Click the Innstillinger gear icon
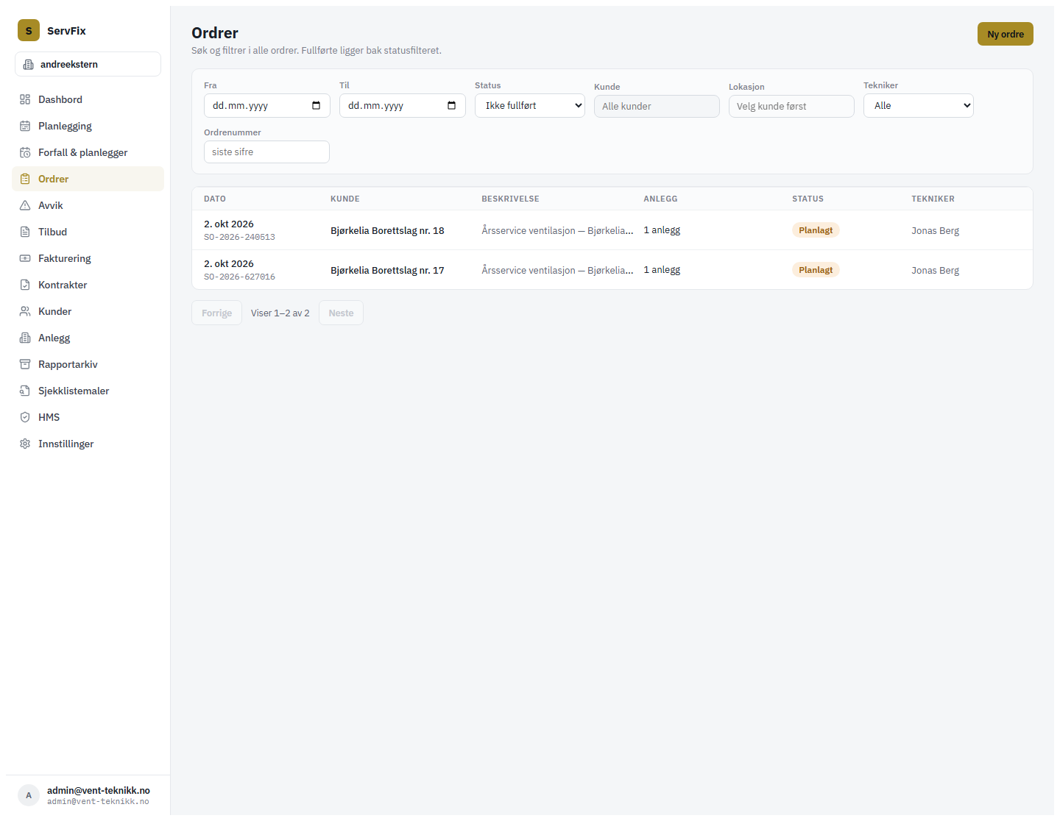This screenshot has height=821, width=1060. (25, 444)
